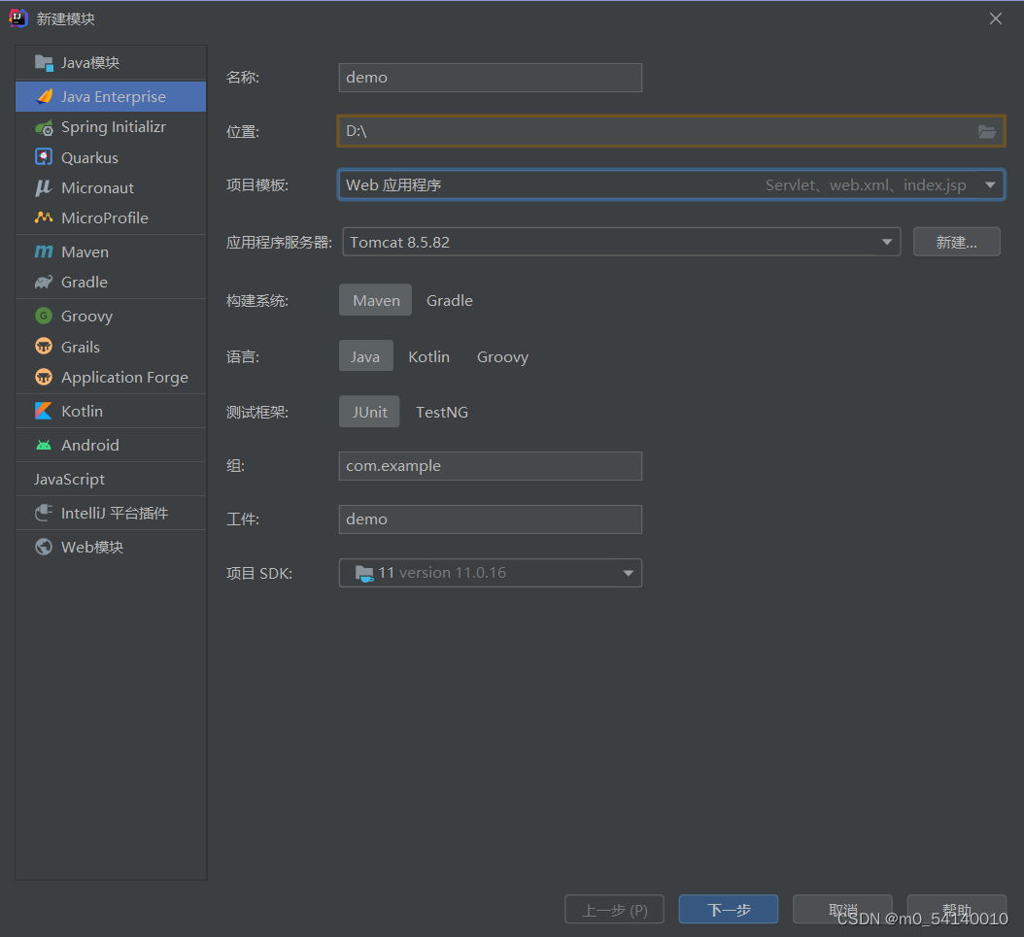
Task: Click the Web模块 globe icon
Action: pos(44,547)
